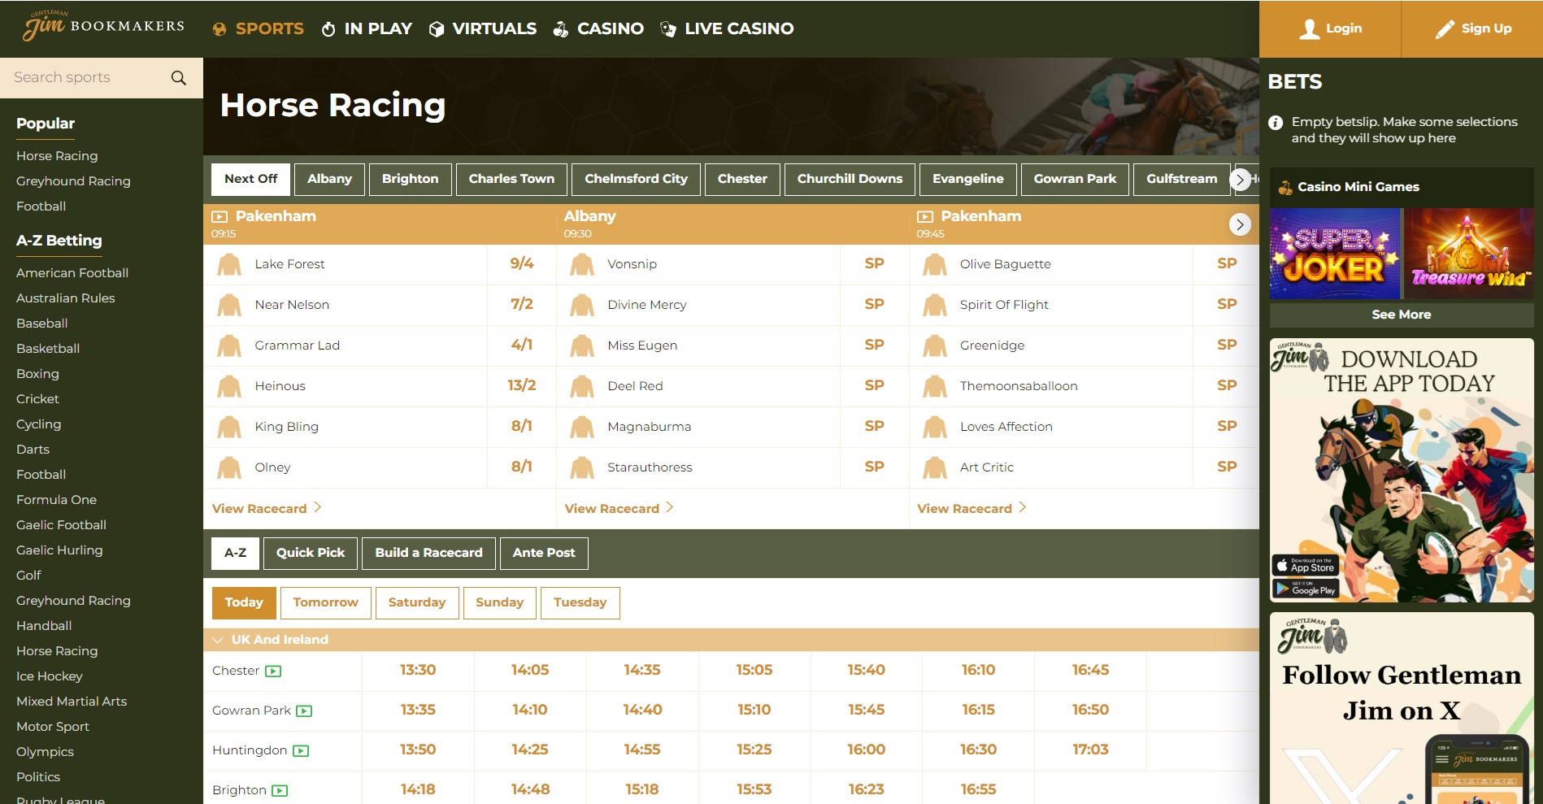Select the Live Casino cards icon
This screenshot has height=804, width=1543.
tap(667, 28)
